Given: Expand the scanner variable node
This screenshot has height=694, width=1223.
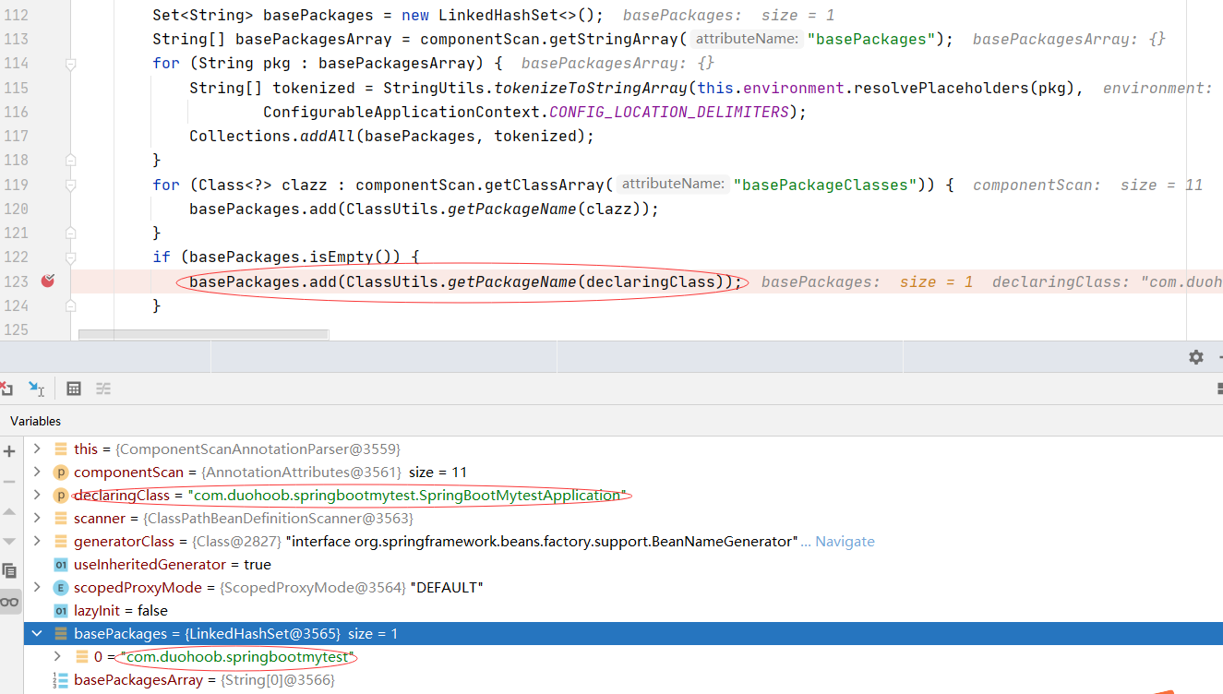Looking at the screenshot, I should [37, 519].
